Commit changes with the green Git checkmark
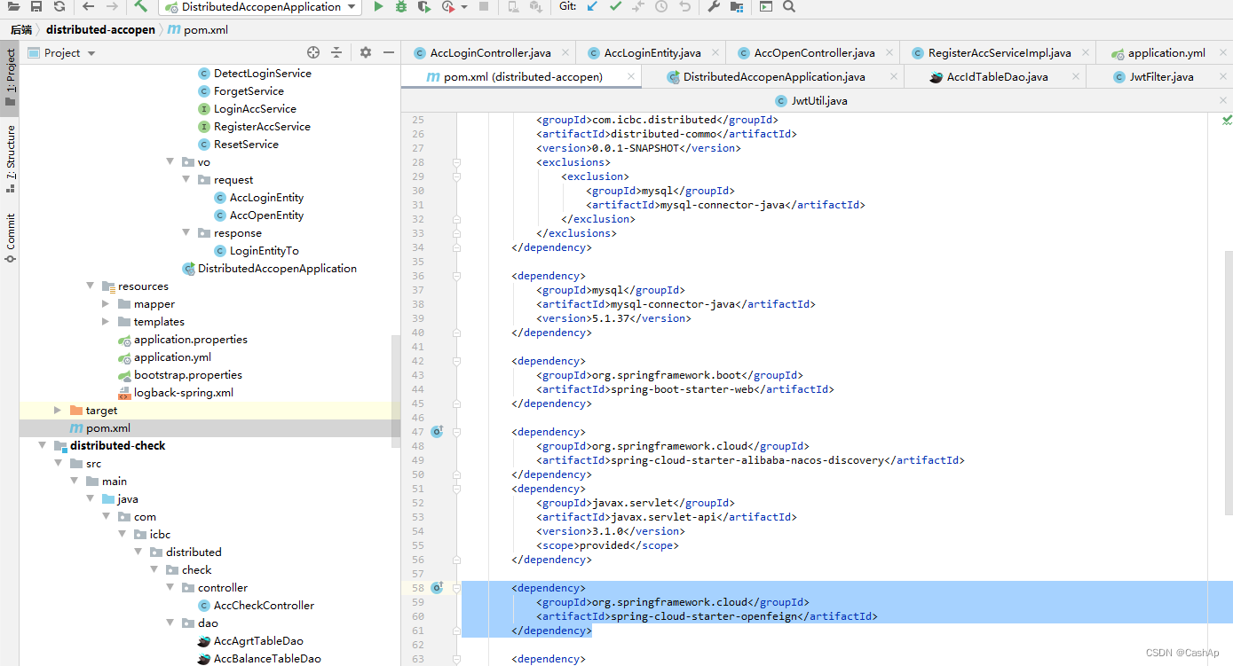Image resolution: width=1233 pixels, height=666 pixels. (x=615, y=6)
